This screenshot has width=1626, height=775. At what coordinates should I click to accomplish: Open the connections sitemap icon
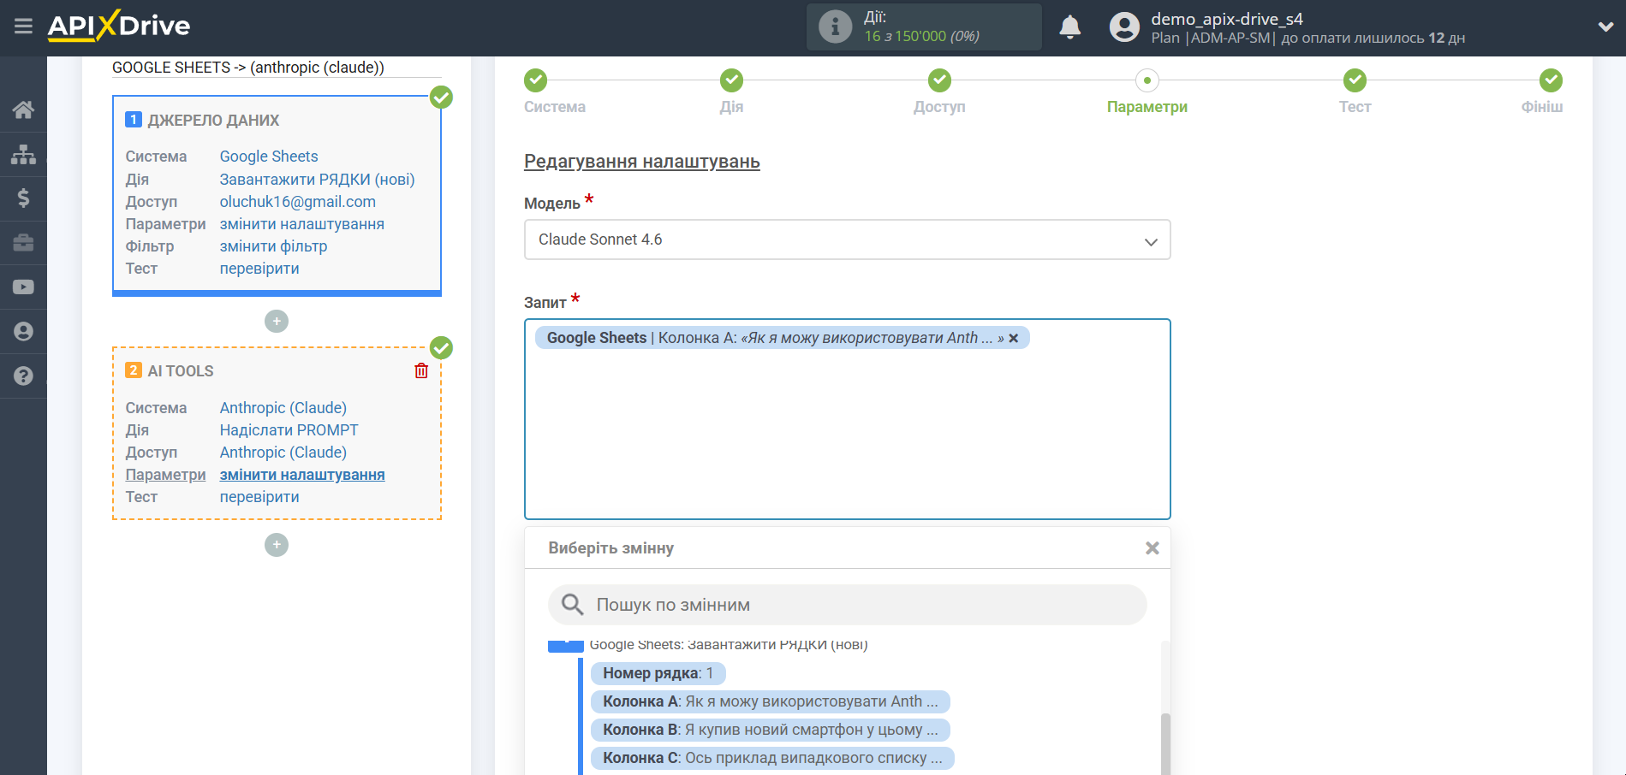coord(23,154)
